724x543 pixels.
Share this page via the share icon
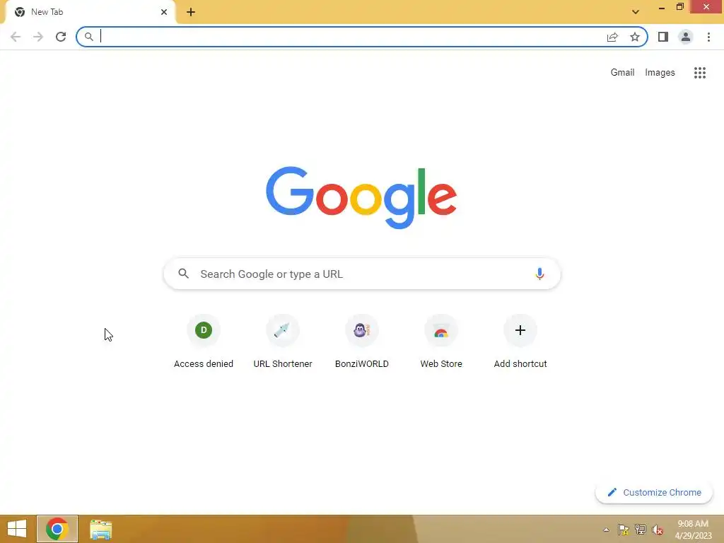click(612, 37)
